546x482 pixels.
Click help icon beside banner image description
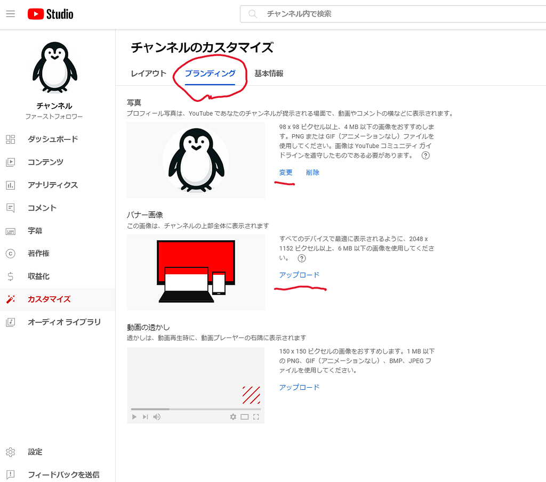coord(302,258)
